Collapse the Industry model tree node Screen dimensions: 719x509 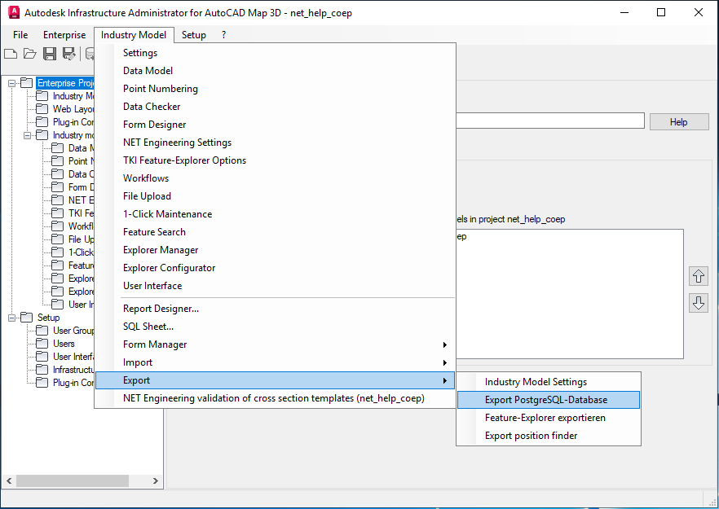coord(27,136)
